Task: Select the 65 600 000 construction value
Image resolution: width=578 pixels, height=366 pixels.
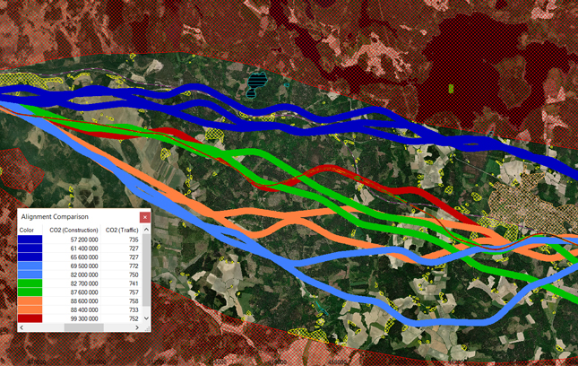Action: pos(84,257)
